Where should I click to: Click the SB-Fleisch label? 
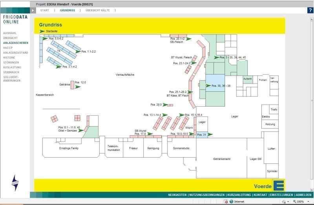pos(176,42)
